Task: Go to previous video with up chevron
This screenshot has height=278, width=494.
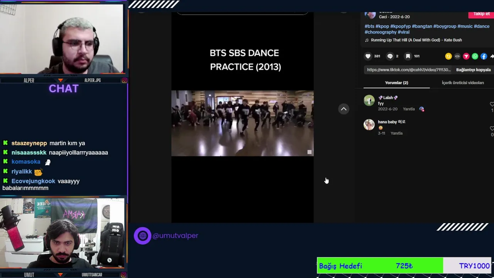Action: tap(343, 109)
